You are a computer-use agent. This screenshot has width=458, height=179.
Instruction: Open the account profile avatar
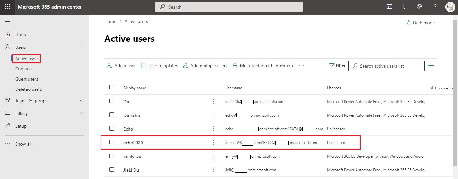pyautogui.click(x=450, y=7)
